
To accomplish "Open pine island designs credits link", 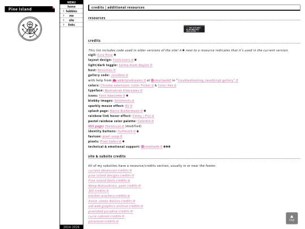I will point(111,176).
